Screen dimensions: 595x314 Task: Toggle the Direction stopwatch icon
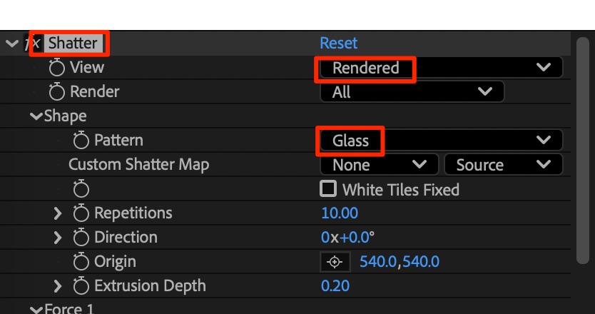click(81, 238)
